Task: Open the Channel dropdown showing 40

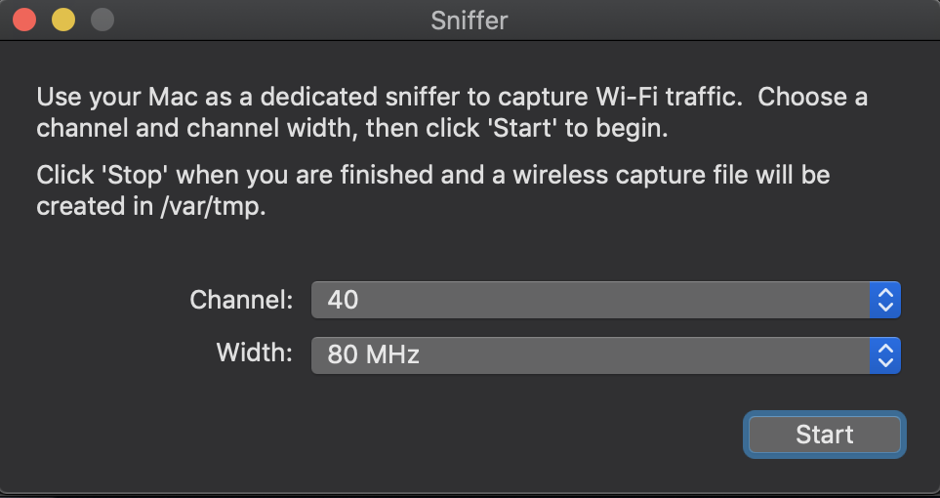Action: pyautogui.click(x=590, y=300)
